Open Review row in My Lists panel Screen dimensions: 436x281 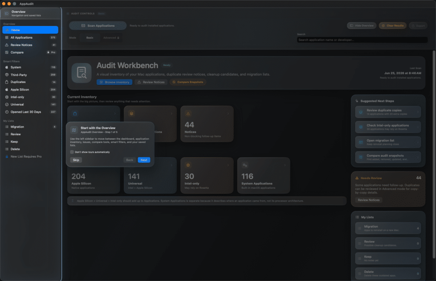point(388,244)
